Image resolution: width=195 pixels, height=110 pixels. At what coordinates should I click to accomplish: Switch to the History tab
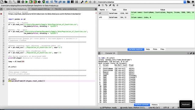pyautogui.click(x=154, y=105)
